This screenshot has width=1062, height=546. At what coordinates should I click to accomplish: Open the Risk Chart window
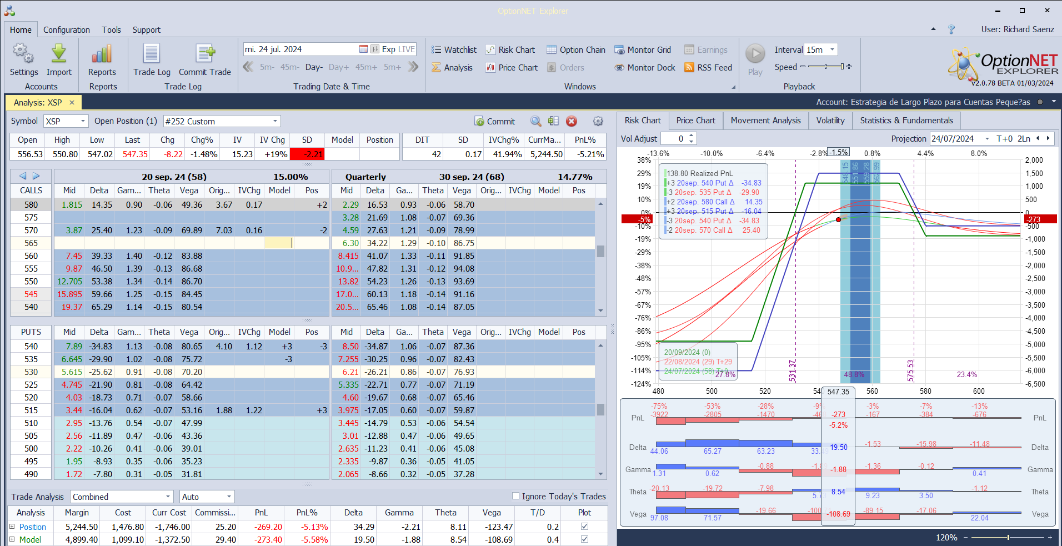510,50
